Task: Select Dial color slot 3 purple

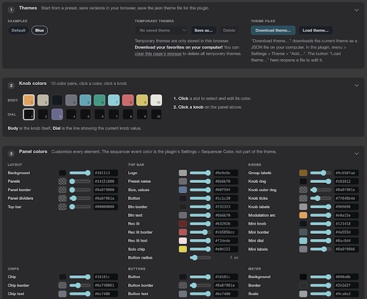Action: click(57, 114)
